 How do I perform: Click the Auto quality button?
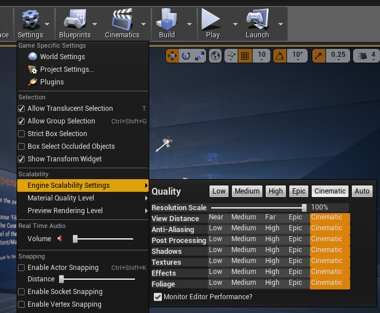(362, 191)
